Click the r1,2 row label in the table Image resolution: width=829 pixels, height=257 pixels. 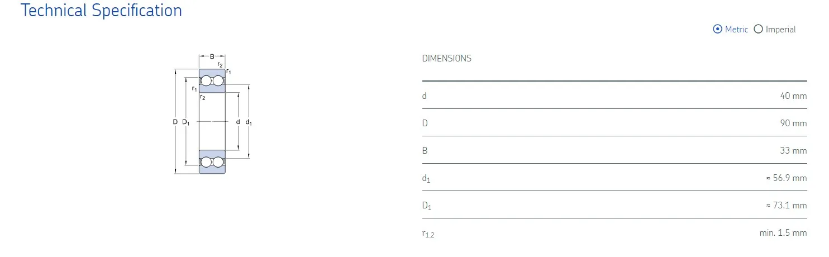[428, 234]
